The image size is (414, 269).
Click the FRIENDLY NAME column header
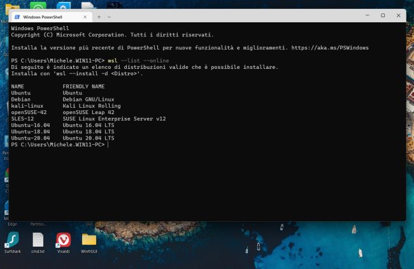[83, 87]
